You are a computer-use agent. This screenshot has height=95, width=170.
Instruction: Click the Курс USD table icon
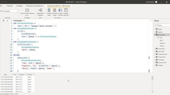[x=157, y=51]
